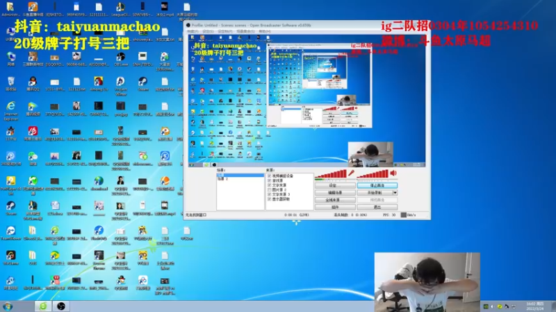Viewport: 556px width, 312px height.
Task: Toggle the 文字来源 3 source checkbox
Action: [269, 195]
